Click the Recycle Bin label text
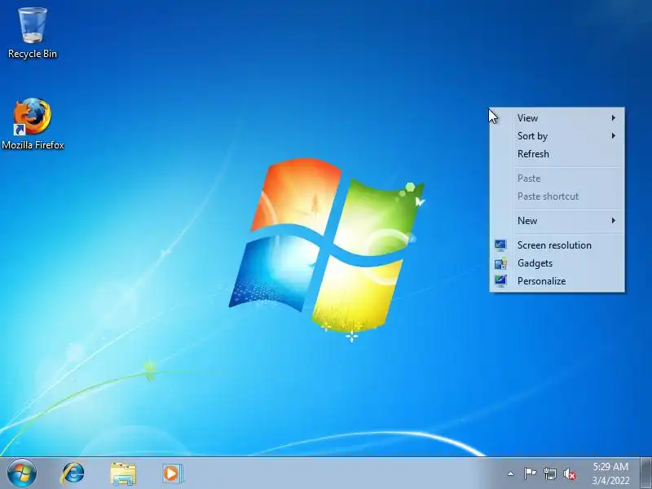This screenshot has width=652, height=489. click(33, 54)
